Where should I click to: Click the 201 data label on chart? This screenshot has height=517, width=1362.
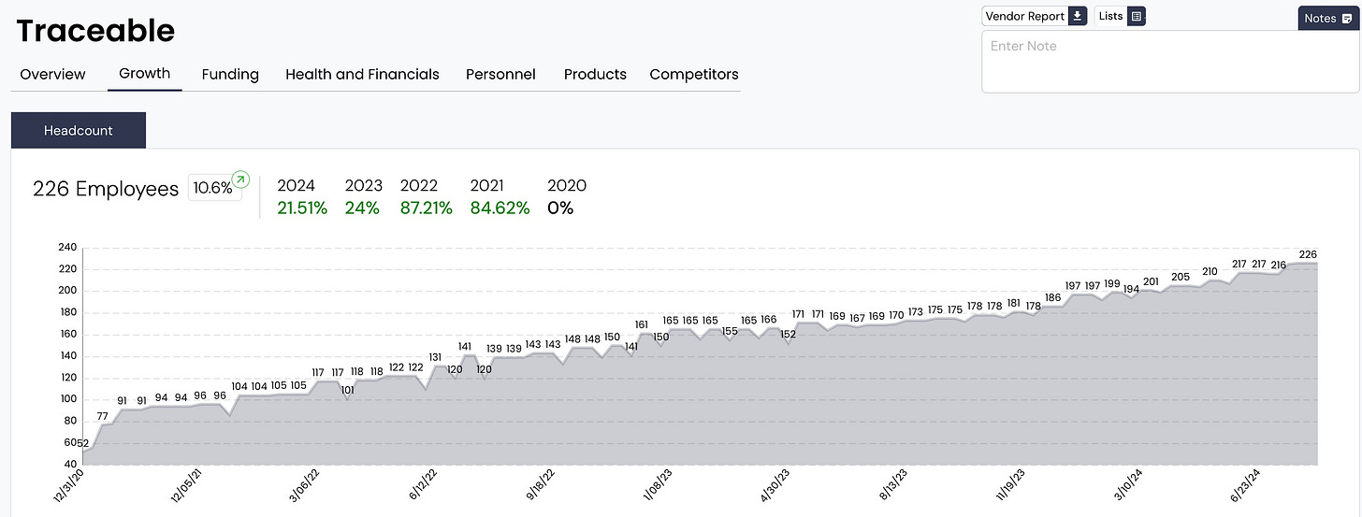(1152, 281)
